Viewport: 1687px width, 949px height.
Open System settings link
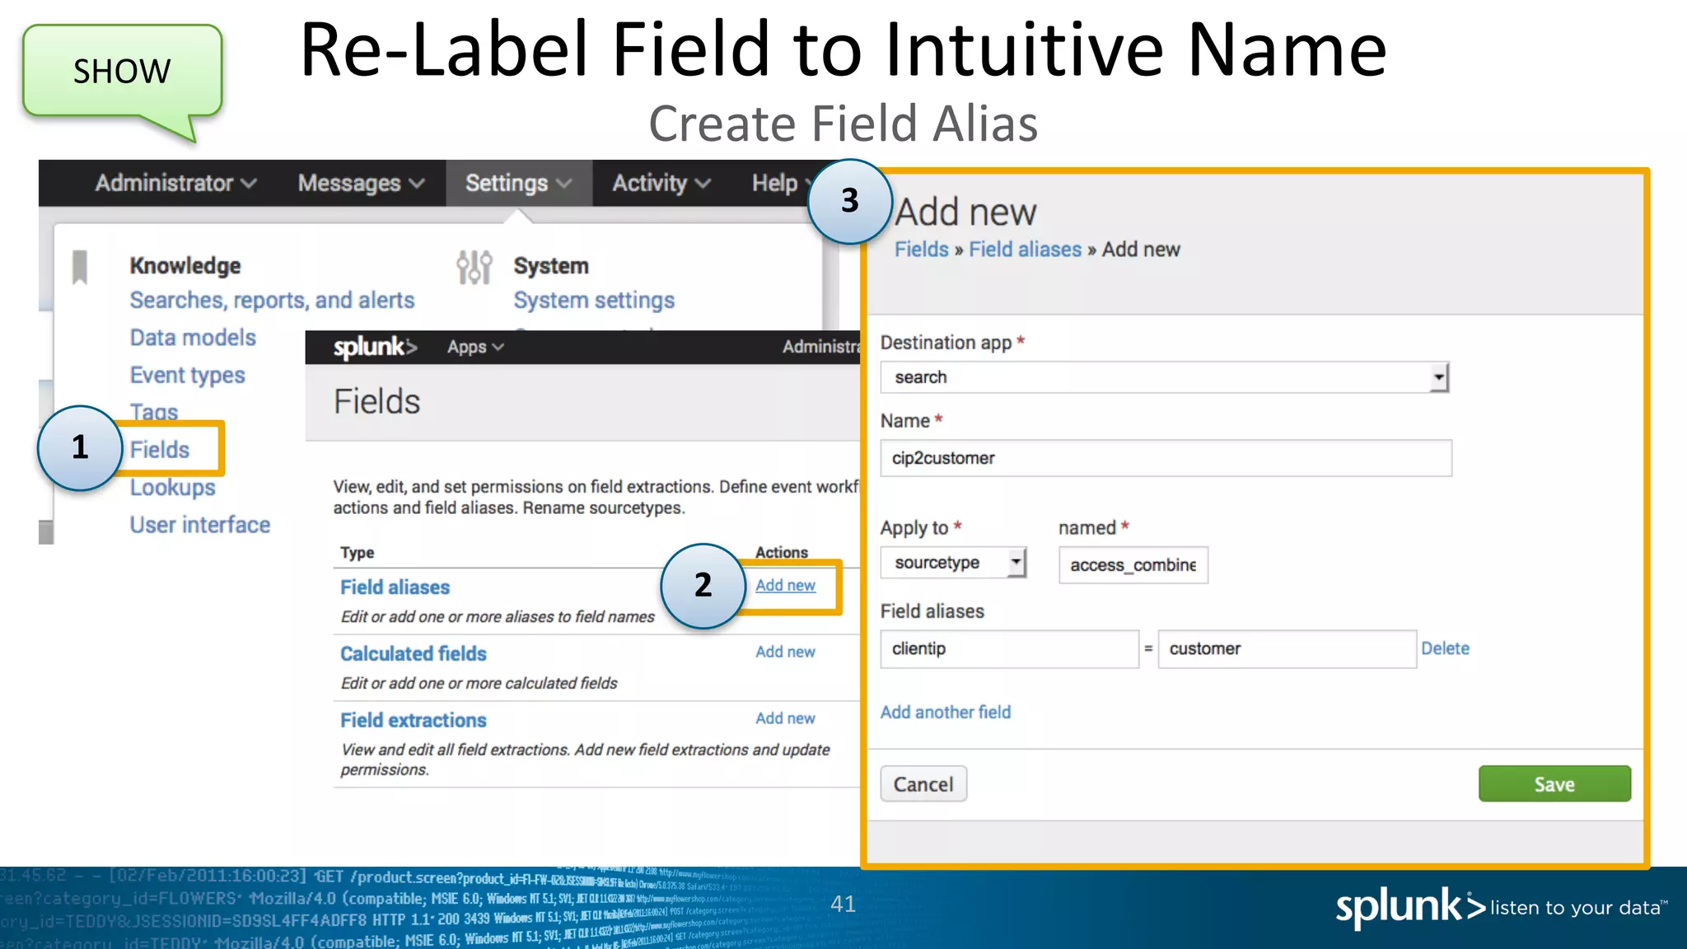click(594, 300)
